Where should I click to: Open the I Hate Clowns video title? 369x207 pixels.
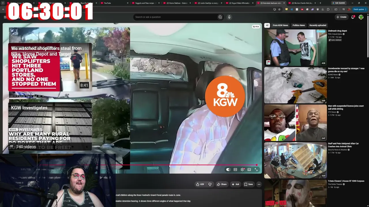click(346, 181)
